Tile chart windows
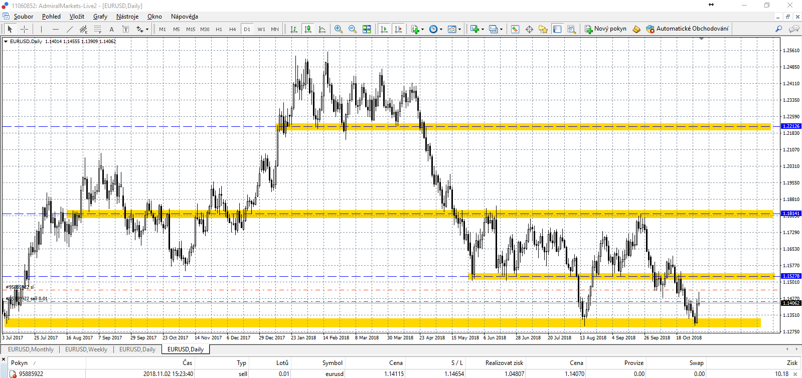 click(367, 29)
